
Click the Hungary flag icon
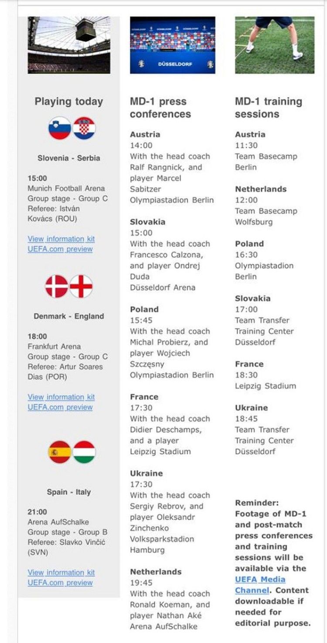(x=84, y=452)
